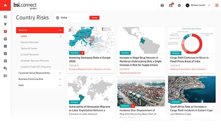221x137 pixels.
Task: Click William Smith user avatar
Action: click(187, 5)
